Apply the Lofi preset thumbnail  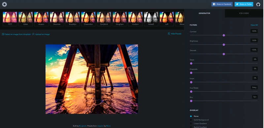coord(167,19)
